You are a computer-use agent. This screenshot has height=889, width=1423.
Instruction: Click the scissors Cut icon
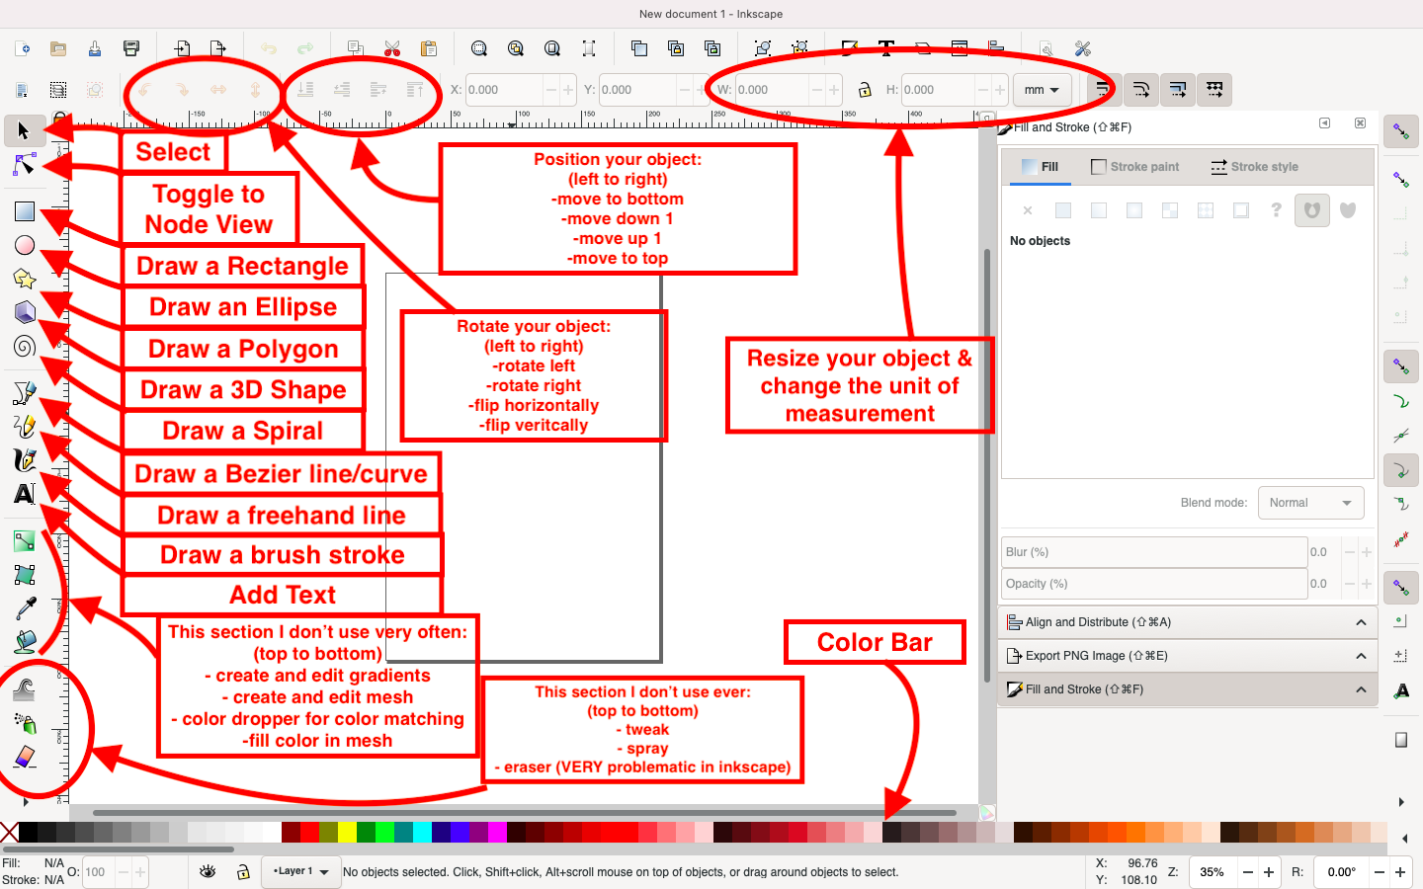[x=392, y=48]
